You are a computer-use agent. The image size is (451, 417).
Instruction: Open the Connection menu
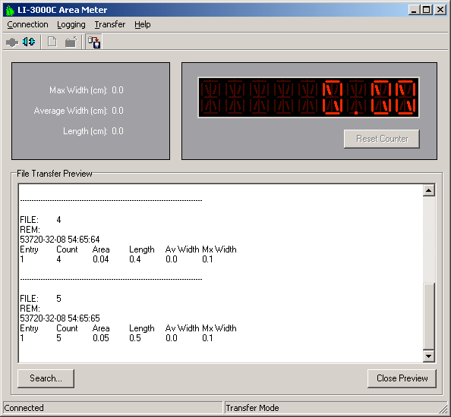[27, 25]
